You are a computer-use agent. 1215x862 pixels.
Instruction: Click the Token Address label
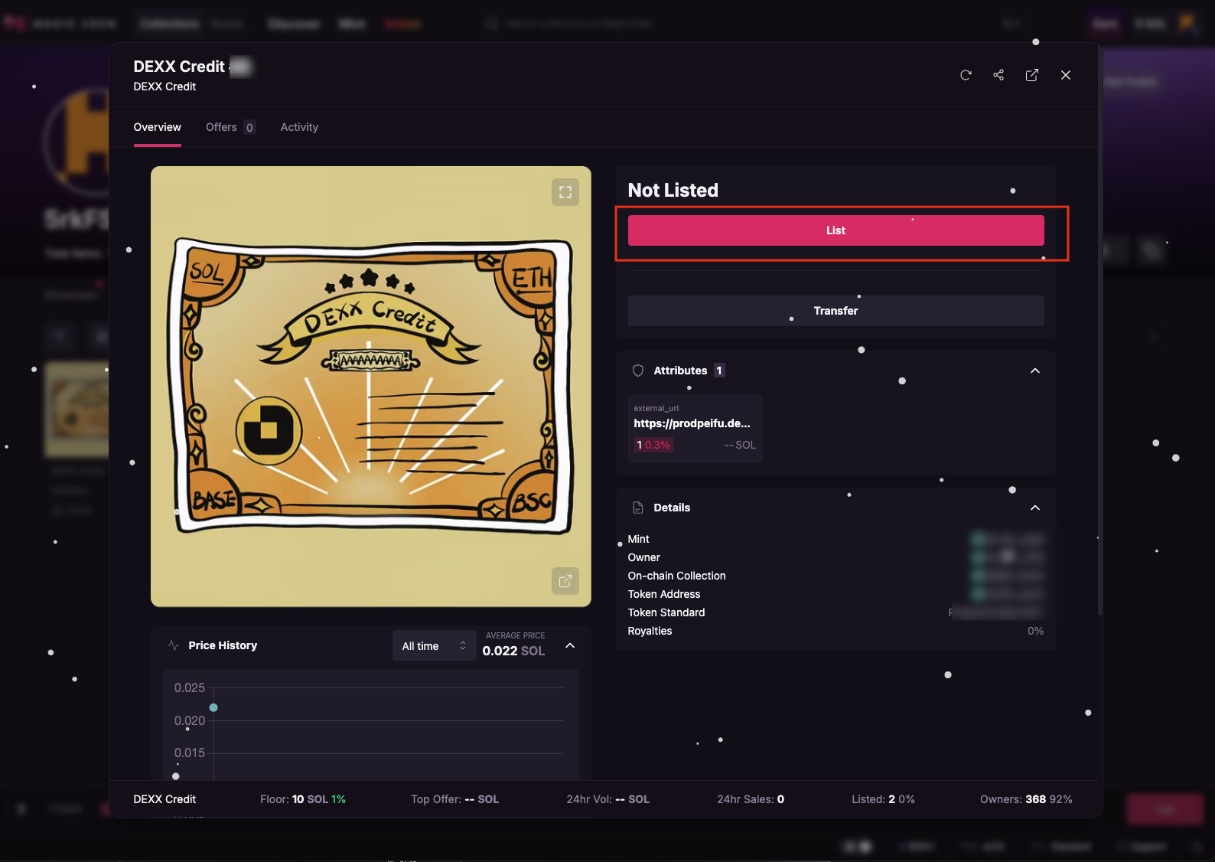pos(664,594)
